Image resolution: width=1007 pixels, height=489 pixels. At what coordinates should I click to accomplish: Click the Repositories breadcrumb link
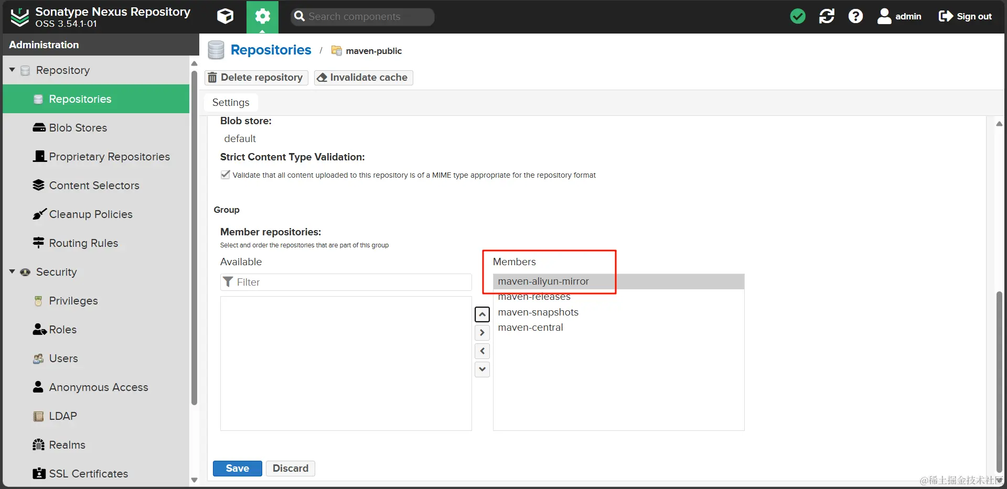click(x=271, y=50)
